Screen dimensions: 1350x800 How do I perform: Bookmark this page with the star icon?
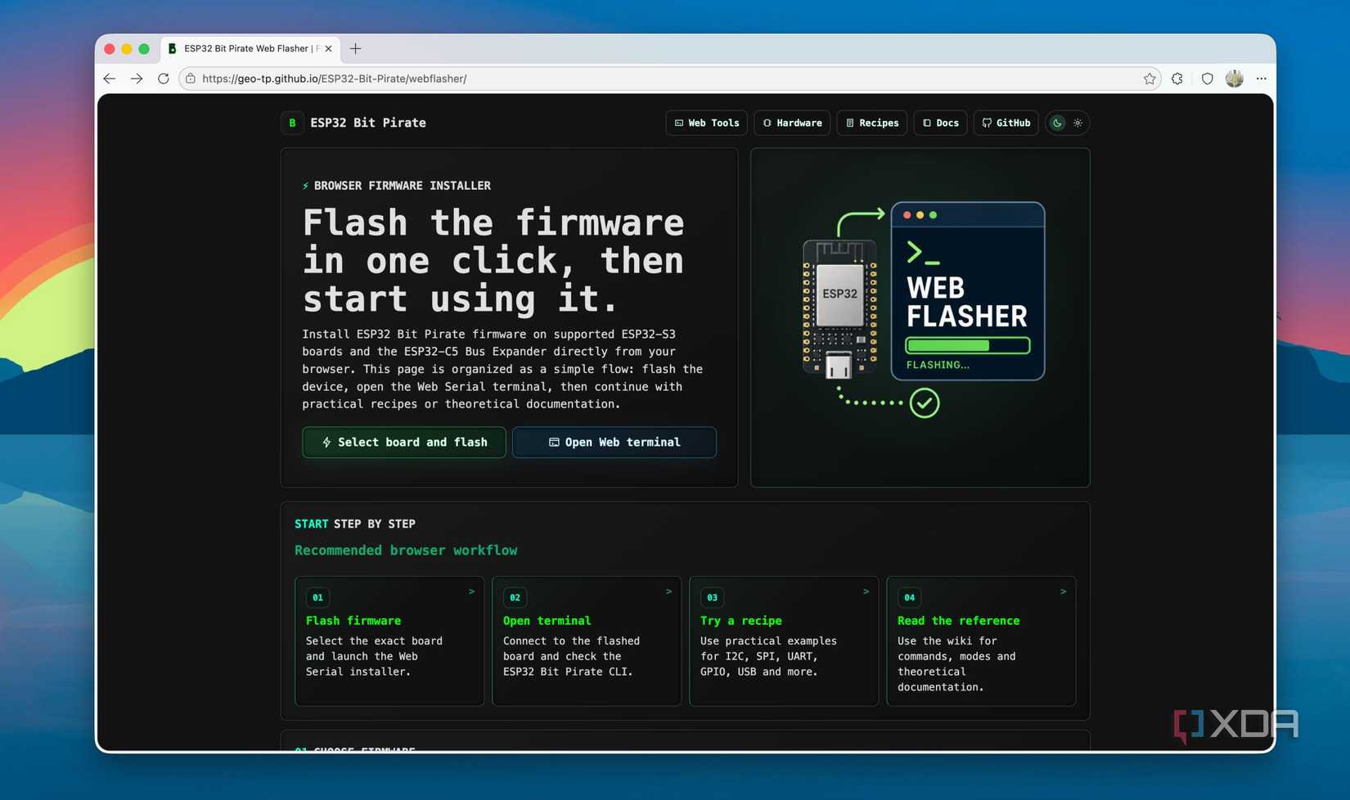pyautogui.click(x=1150, y=79)
